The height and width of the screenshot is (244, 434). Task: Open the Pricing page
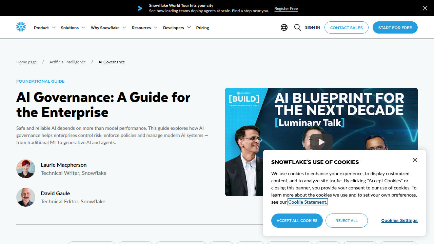point(202,28)
